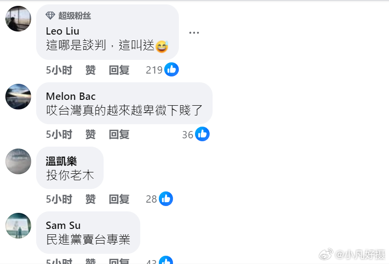Viewport: 389px width, 264px height.
Task: Reply to Leo Liu's comment via 回复
Action: click(119, 70)
